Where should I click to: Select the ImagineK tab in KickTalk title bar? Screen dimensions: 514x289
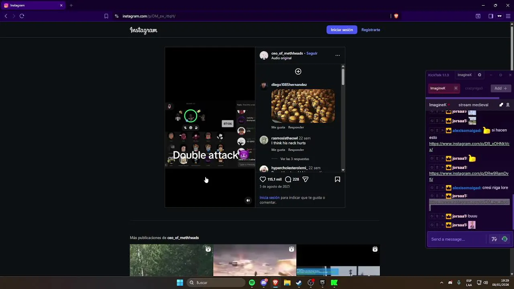pyautogui.click(x=465, y=75)
